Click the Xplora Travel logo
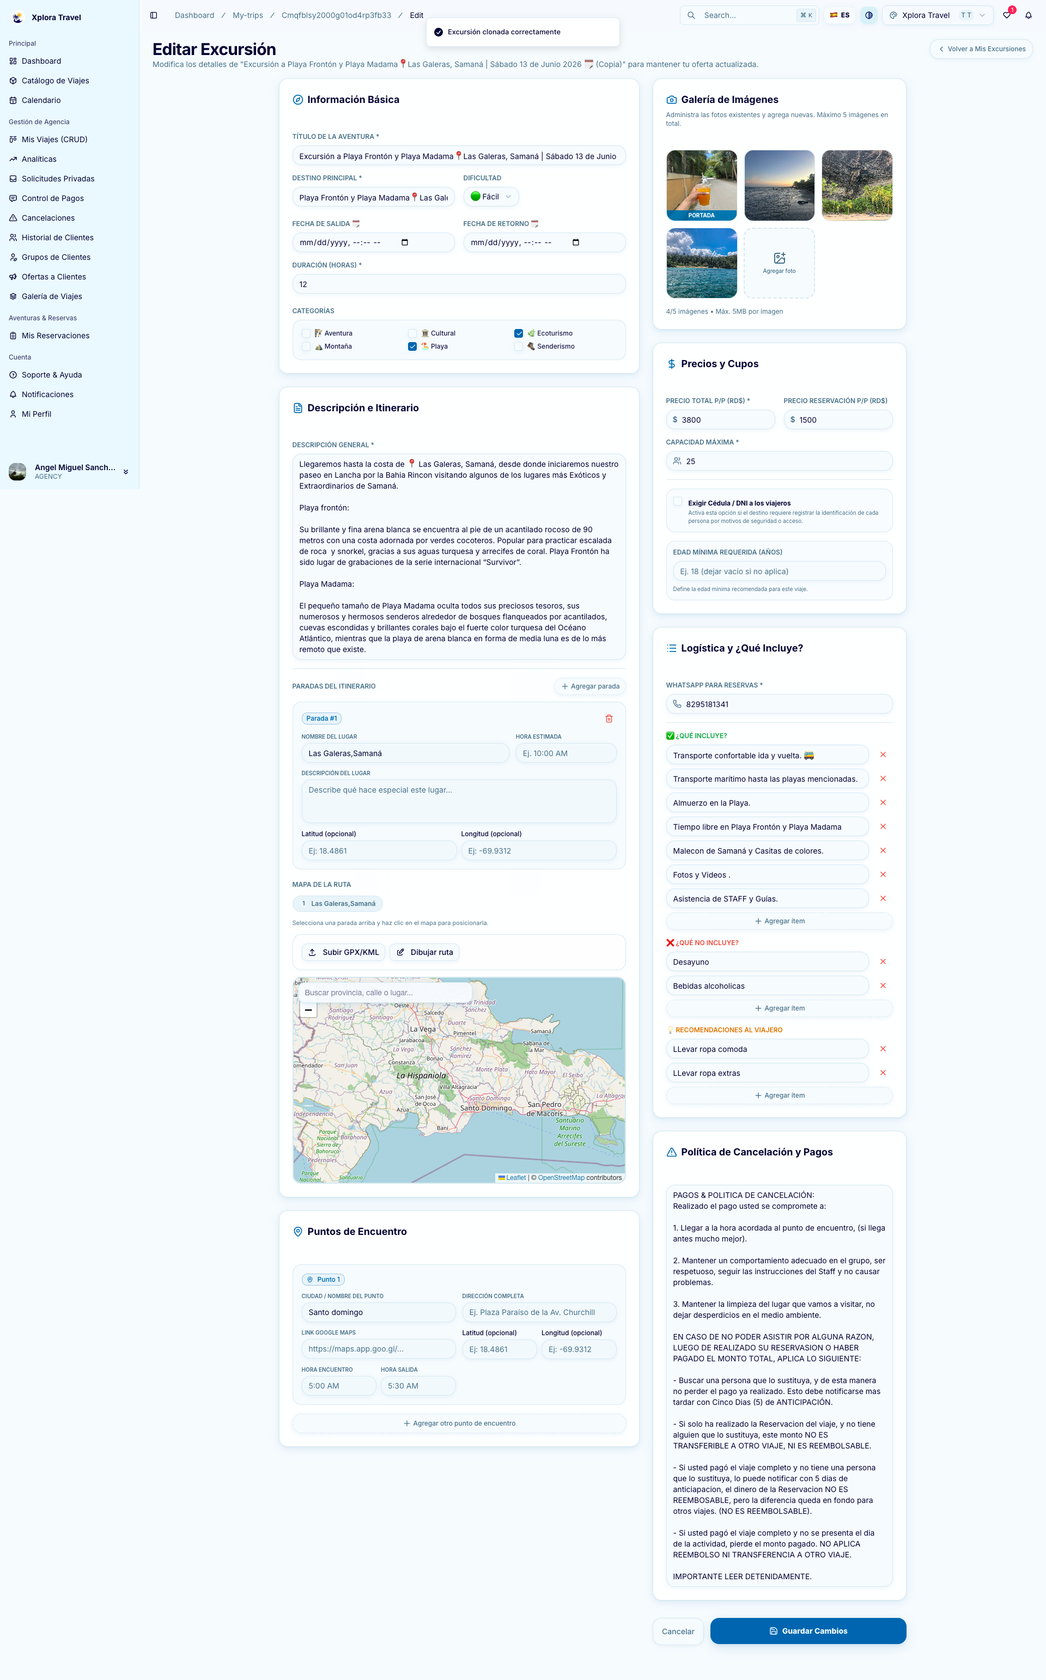The width and height of the screenshot is (1046, 1680). pos(17,17)
